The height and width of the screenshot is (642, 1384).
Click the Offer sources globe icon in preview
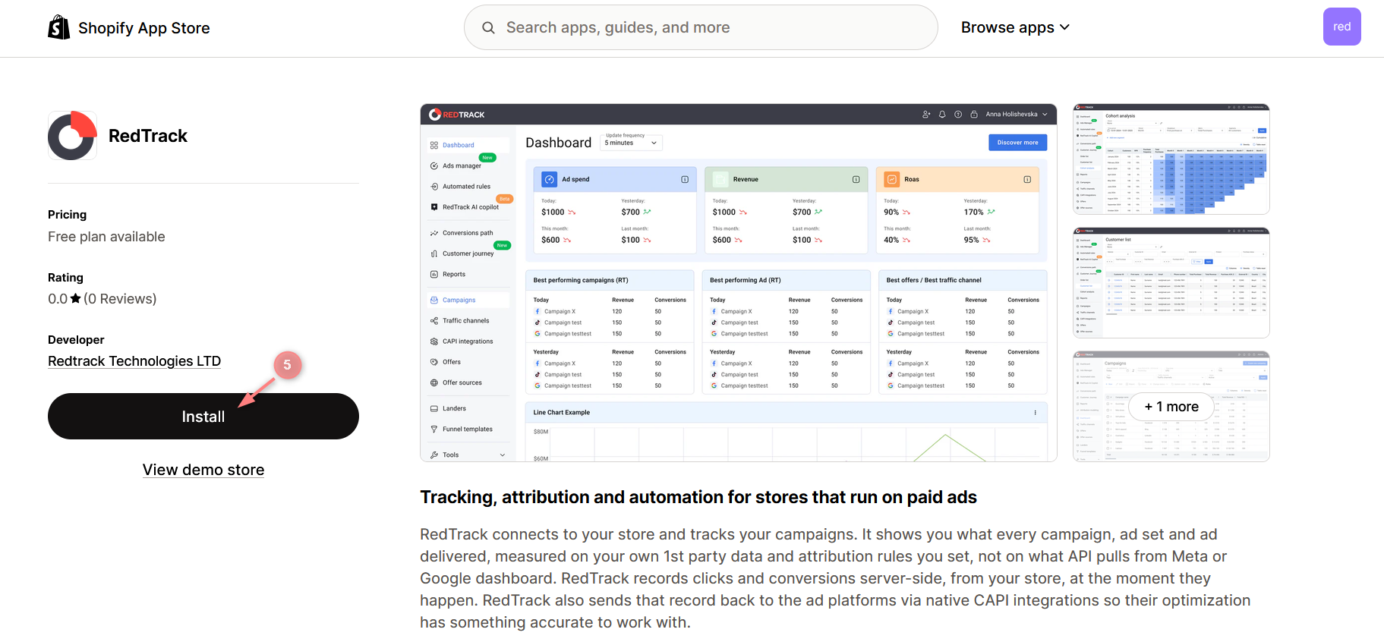[434, 382]
